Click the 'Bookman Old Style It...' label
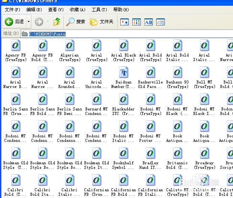Viewport: 233px width, 198px height. coord(97,165)
